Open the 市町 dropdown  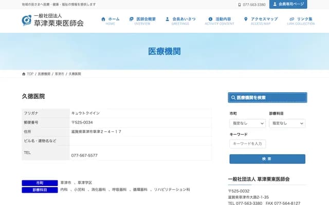pyautogui.click(x=247, y=124)
